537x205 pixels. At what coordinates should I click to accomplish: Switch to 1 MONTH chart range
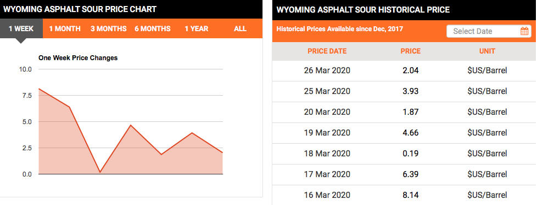[65, 28]
